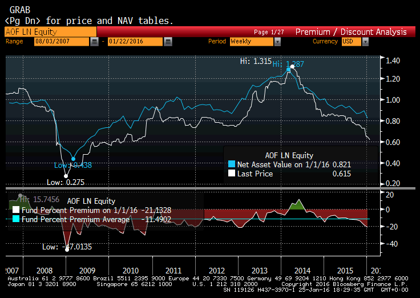Click the 2009 label on time axis
This screenshot has height=298, width=420.
(x=87, y=271)
